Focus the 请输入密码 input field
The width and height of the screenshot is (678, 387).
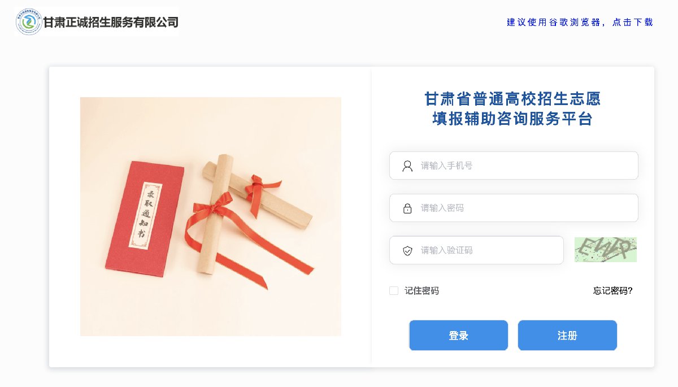[x=514, y=208]
